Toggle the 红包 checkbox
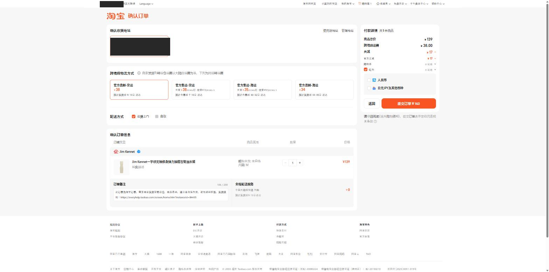 click(366, 70)
